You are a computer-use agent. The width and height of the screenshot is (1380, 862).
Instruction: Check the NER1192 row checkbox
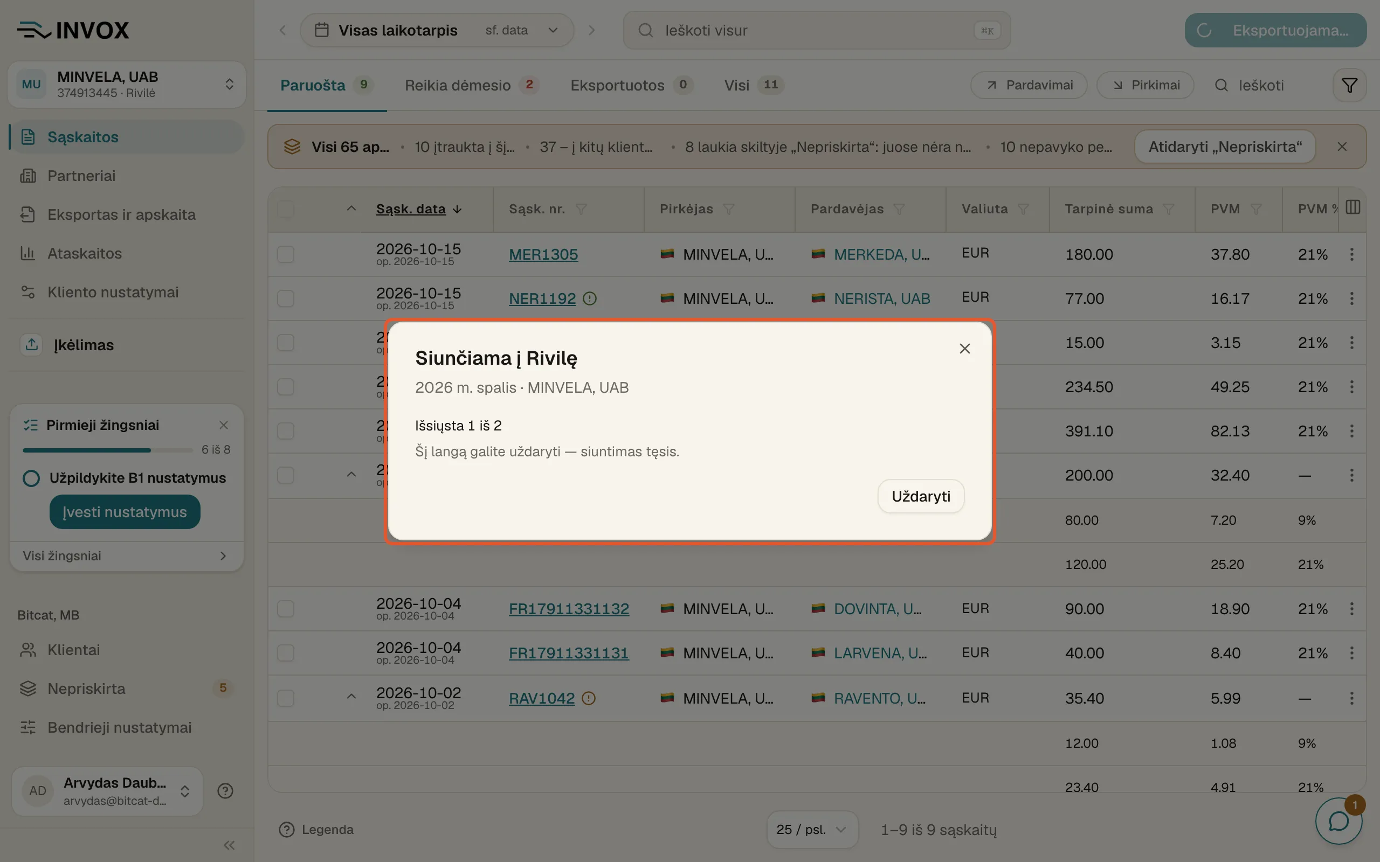(x=286, y=298)
